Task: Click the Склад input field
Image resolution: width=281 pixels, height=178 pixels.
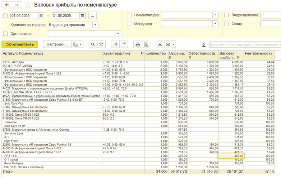Action: 271,24
